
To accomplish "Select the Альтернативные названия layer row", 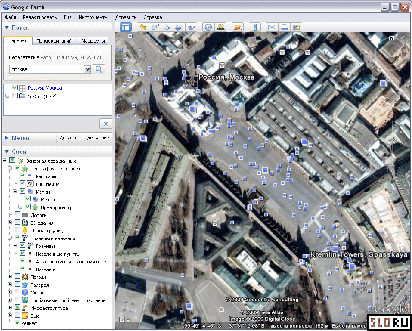I will (73, 262).
